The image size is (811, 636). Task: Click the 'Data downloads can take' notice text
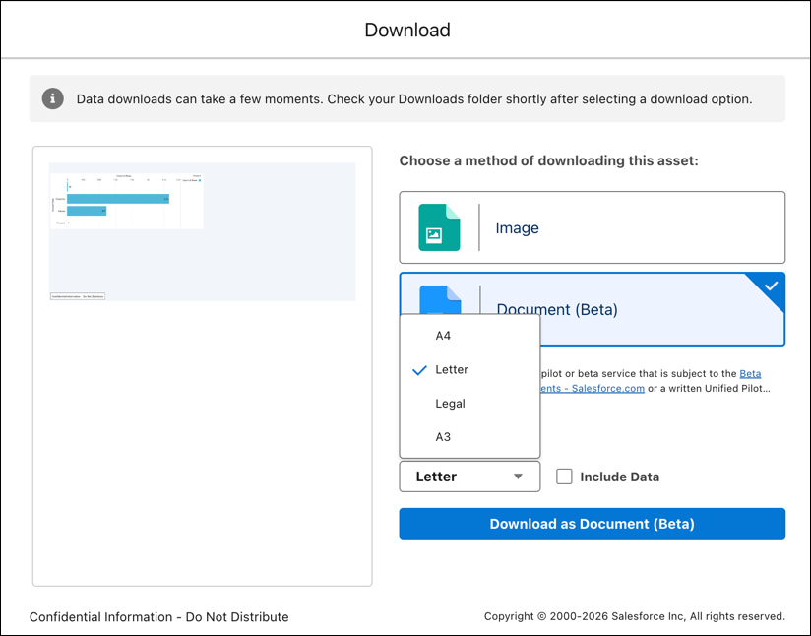point(414,98)
